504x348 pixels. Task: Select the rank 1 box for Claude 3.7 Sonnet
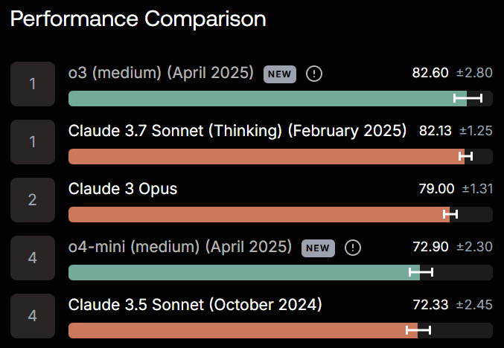(33, 142)
